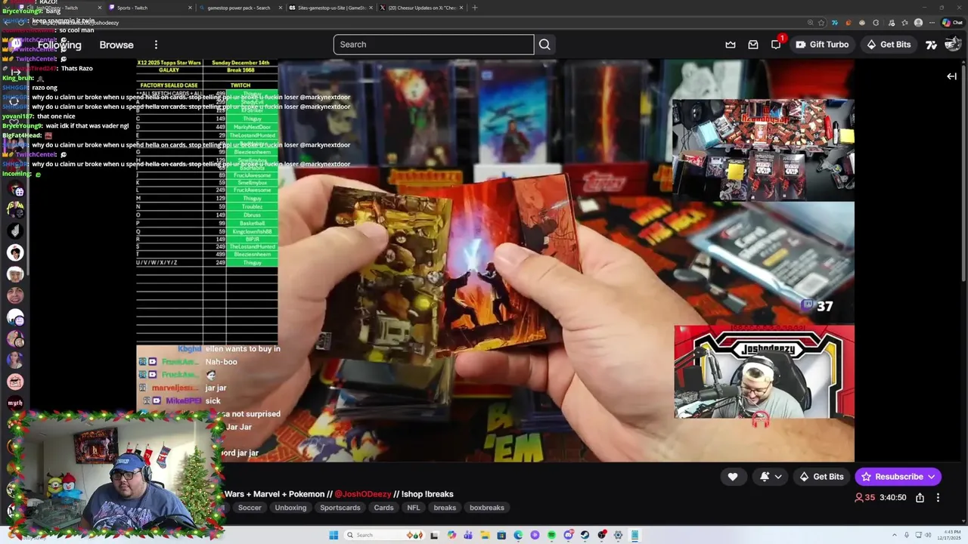
Task: Click the share icon near stream uptime
Action: pyautogui.click(x=920, y=498)
